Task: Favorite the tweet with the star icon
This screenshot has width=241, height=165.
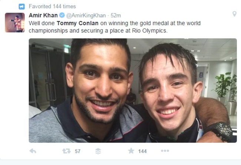Action: tap(131, 151)
